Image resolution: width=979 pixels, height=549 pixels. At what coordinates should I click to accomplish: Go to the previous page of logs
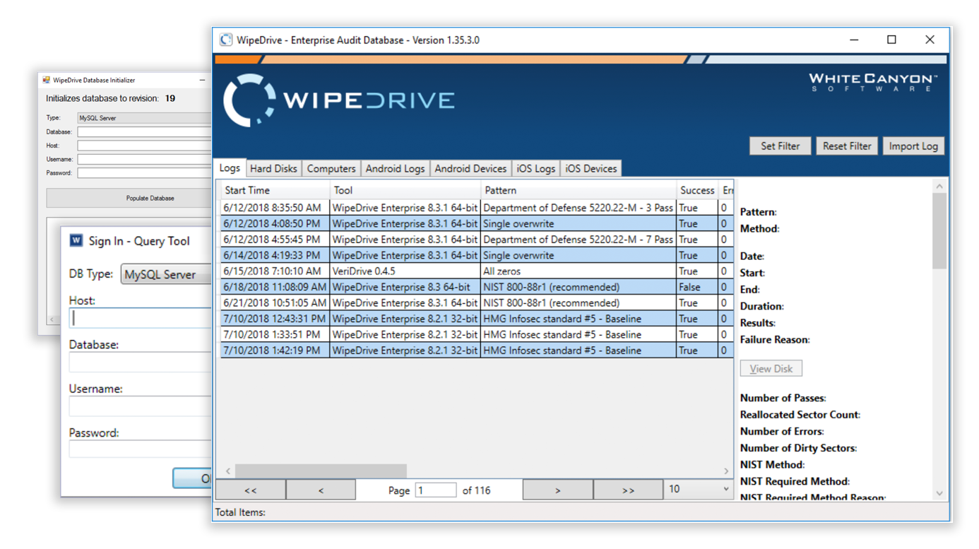pyautogui.click(x=321, y=490)
